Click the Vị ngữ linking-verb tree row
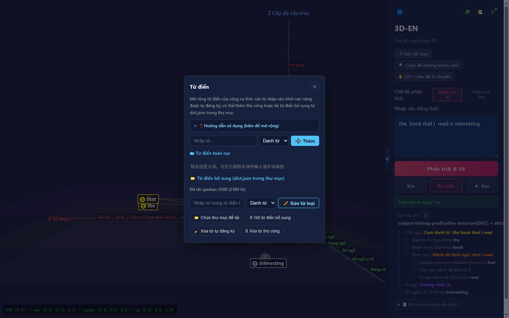The image size is (509, 318). (428, 285)
